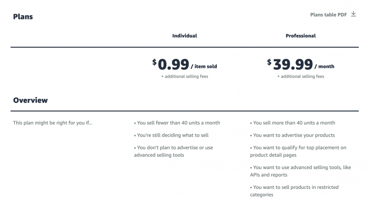Click the dollar sign beside 39.99

click(269, 62)
